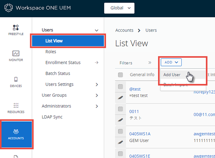Viewport: 215px width, 158px height.
Task: Choose Add User from the ADD menu
Action: pyautogui.click(x=183, y=75)
